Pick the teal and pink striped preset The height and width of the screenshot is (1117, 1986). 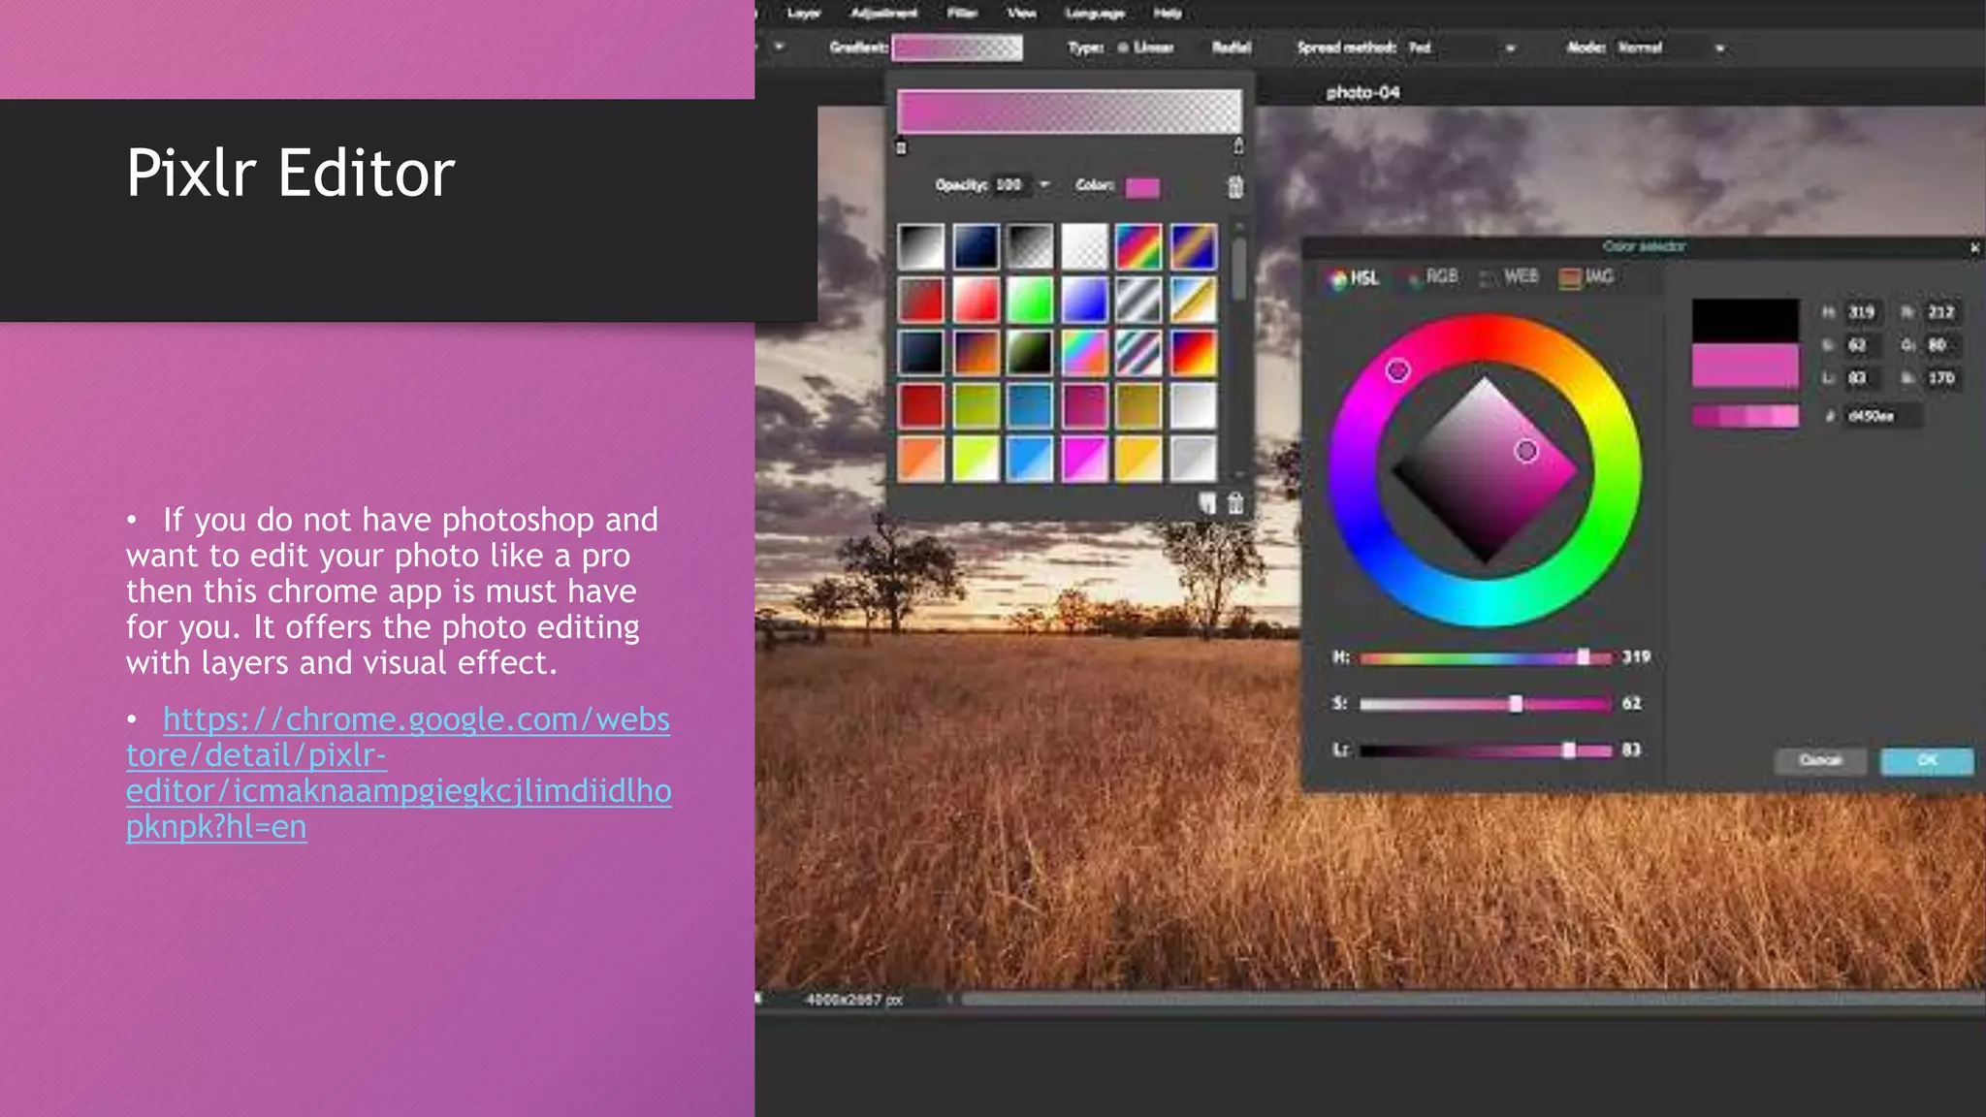[1138, 353]
